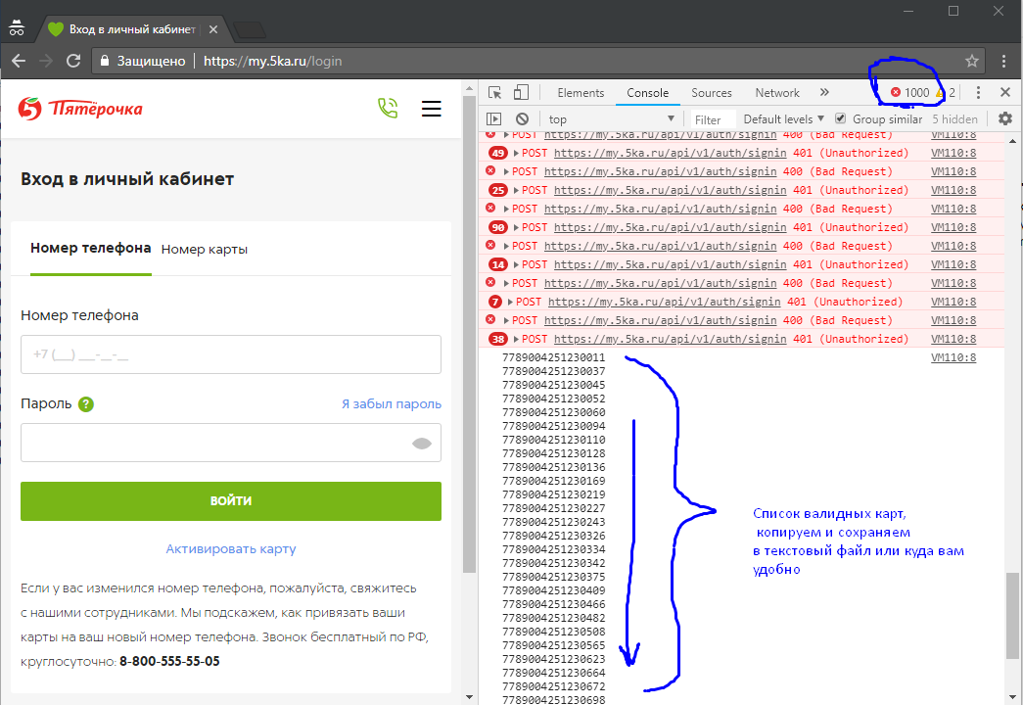Activate the inspect element picker
The width and height of the screenshot is (1023, 705).
coord(494,93)
